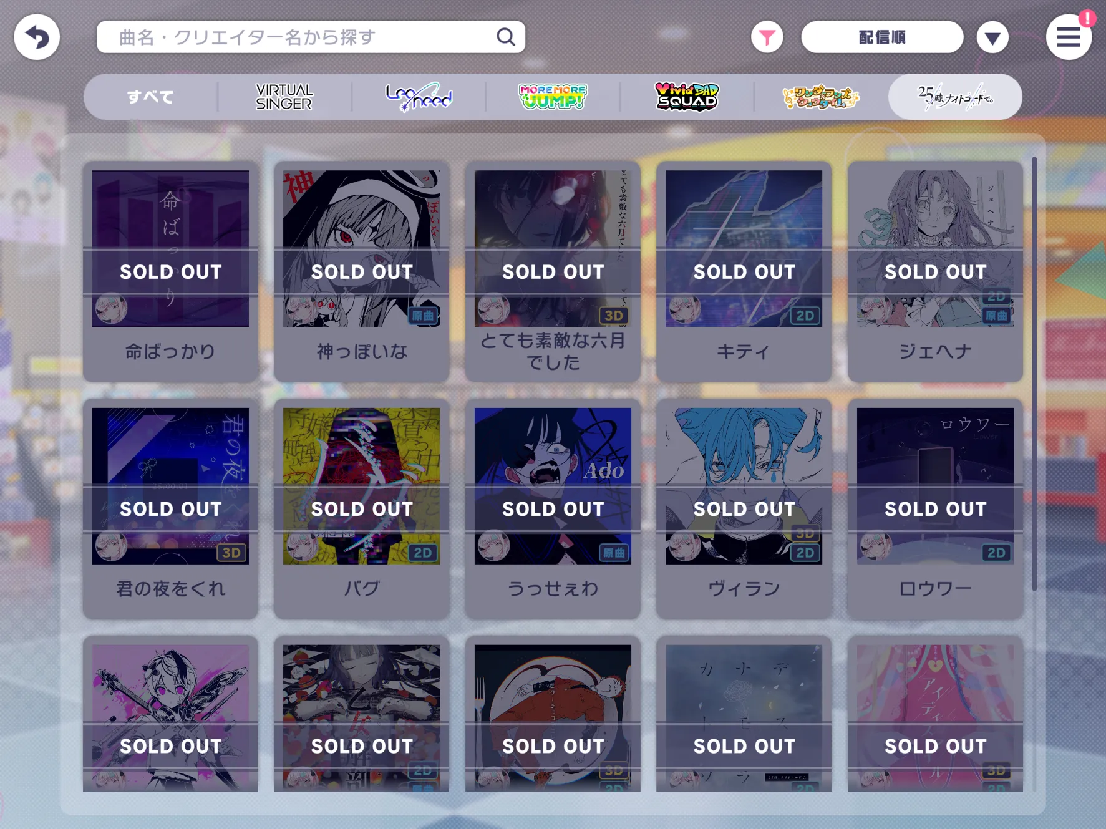Image resolution: width=1106 pixels, height=829 pixels.
Task: Select the MORE MORE JUMP! logo tab
Action: [x=553, y=97]
